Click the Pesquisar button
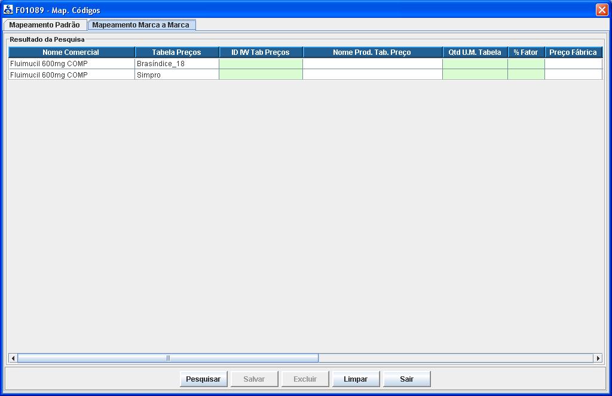This screenshot has height=396, width=612. point(203,379)
